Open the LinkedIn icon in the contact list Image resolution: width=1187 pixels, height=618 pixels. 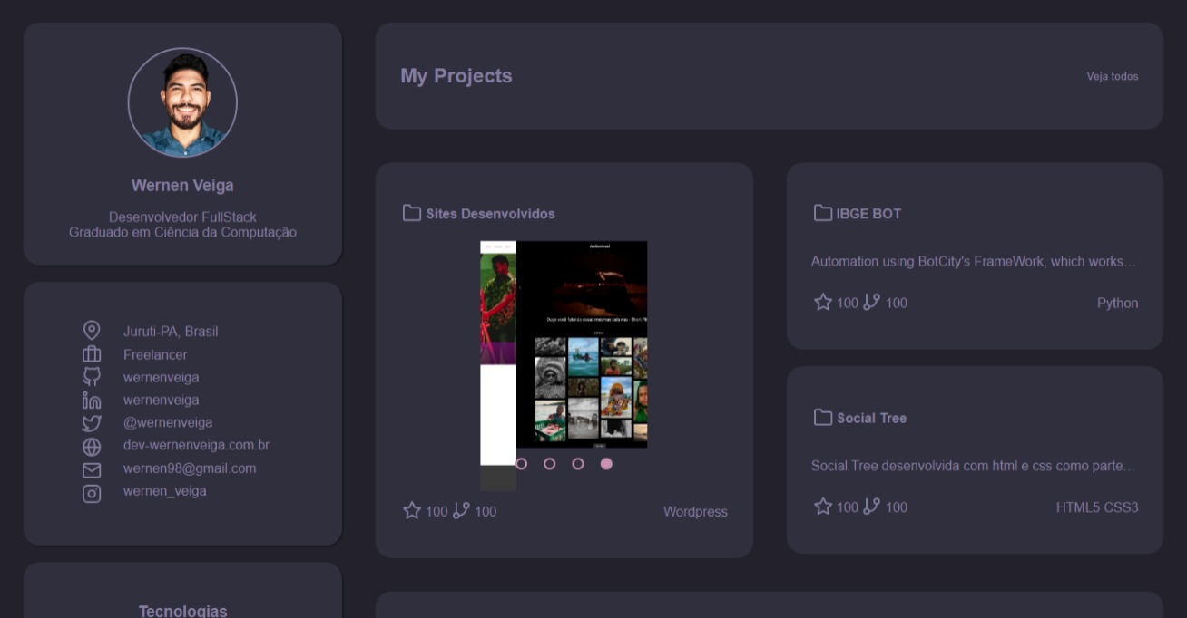[92, 400]
